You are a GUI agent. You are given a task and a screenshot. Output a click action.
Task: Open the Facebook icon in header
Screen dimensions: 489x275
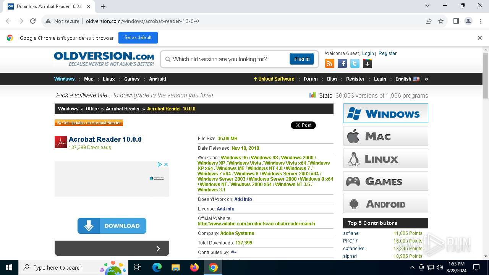point(342,63)
